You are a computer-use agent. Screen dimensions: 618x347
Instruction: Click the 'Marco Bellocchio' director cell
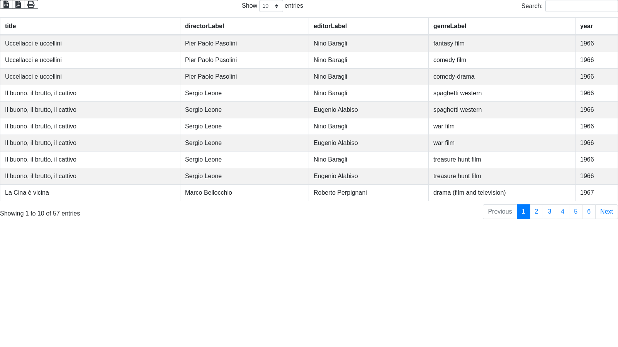point(244,193)
